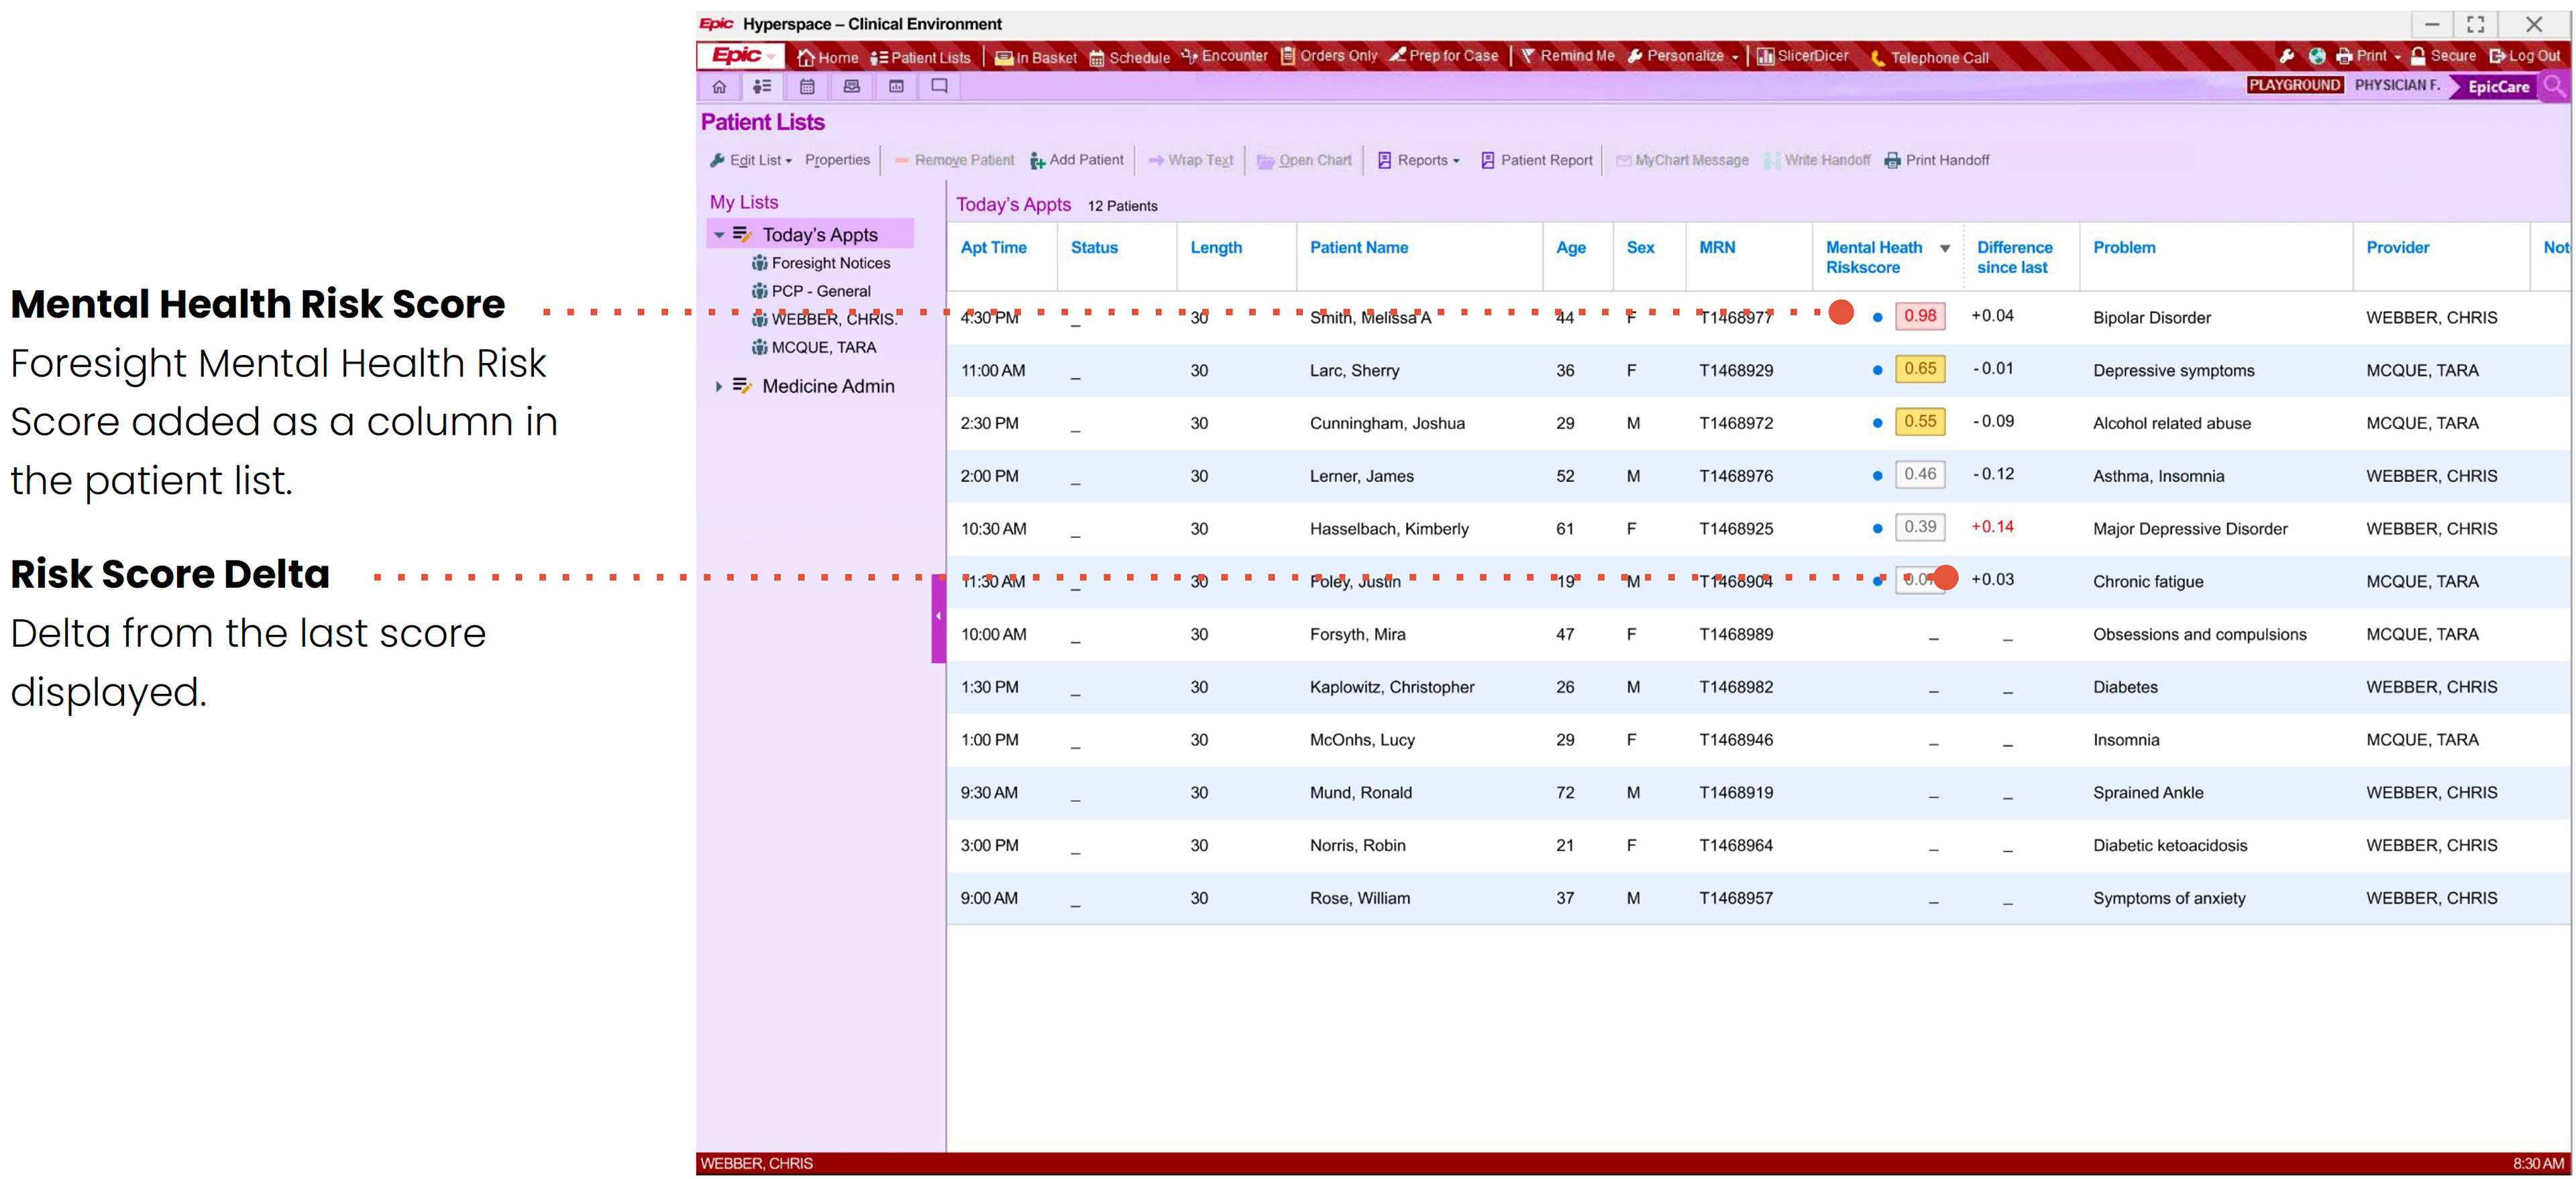The image size is (2576, 1179).
Task: Click the Diabetic ketoacidosis problem cell
Action: pyautogui.click(x=2169, y=846)
